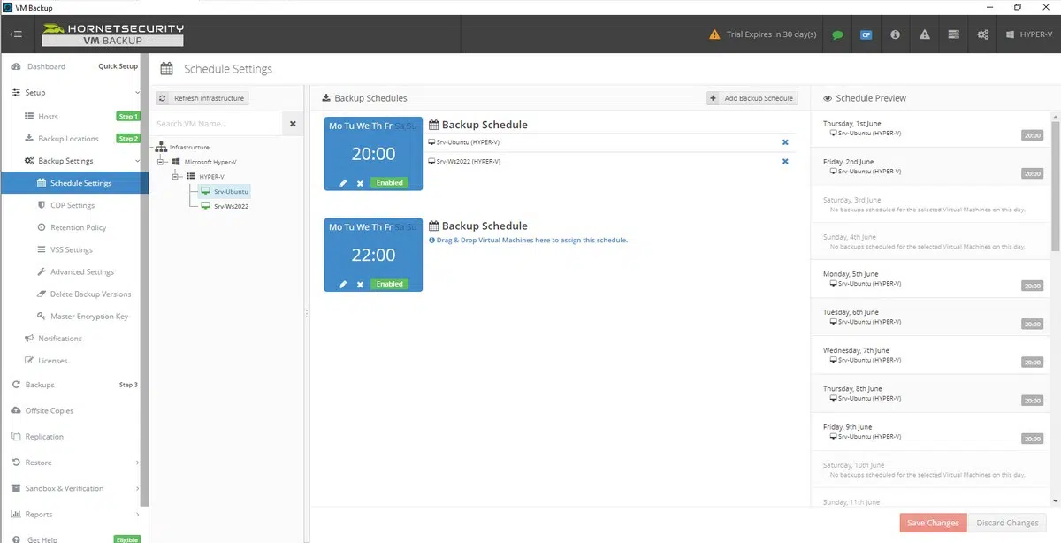Click the 20:00 time on first schedule card
Screen dimensions: 1061x543
click(x=373, y=154)
